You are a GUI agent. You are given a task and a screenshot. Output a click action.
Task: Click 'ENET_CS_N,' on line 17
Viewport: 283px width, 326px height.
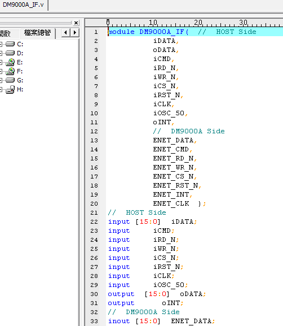click(x=175, y=176)
